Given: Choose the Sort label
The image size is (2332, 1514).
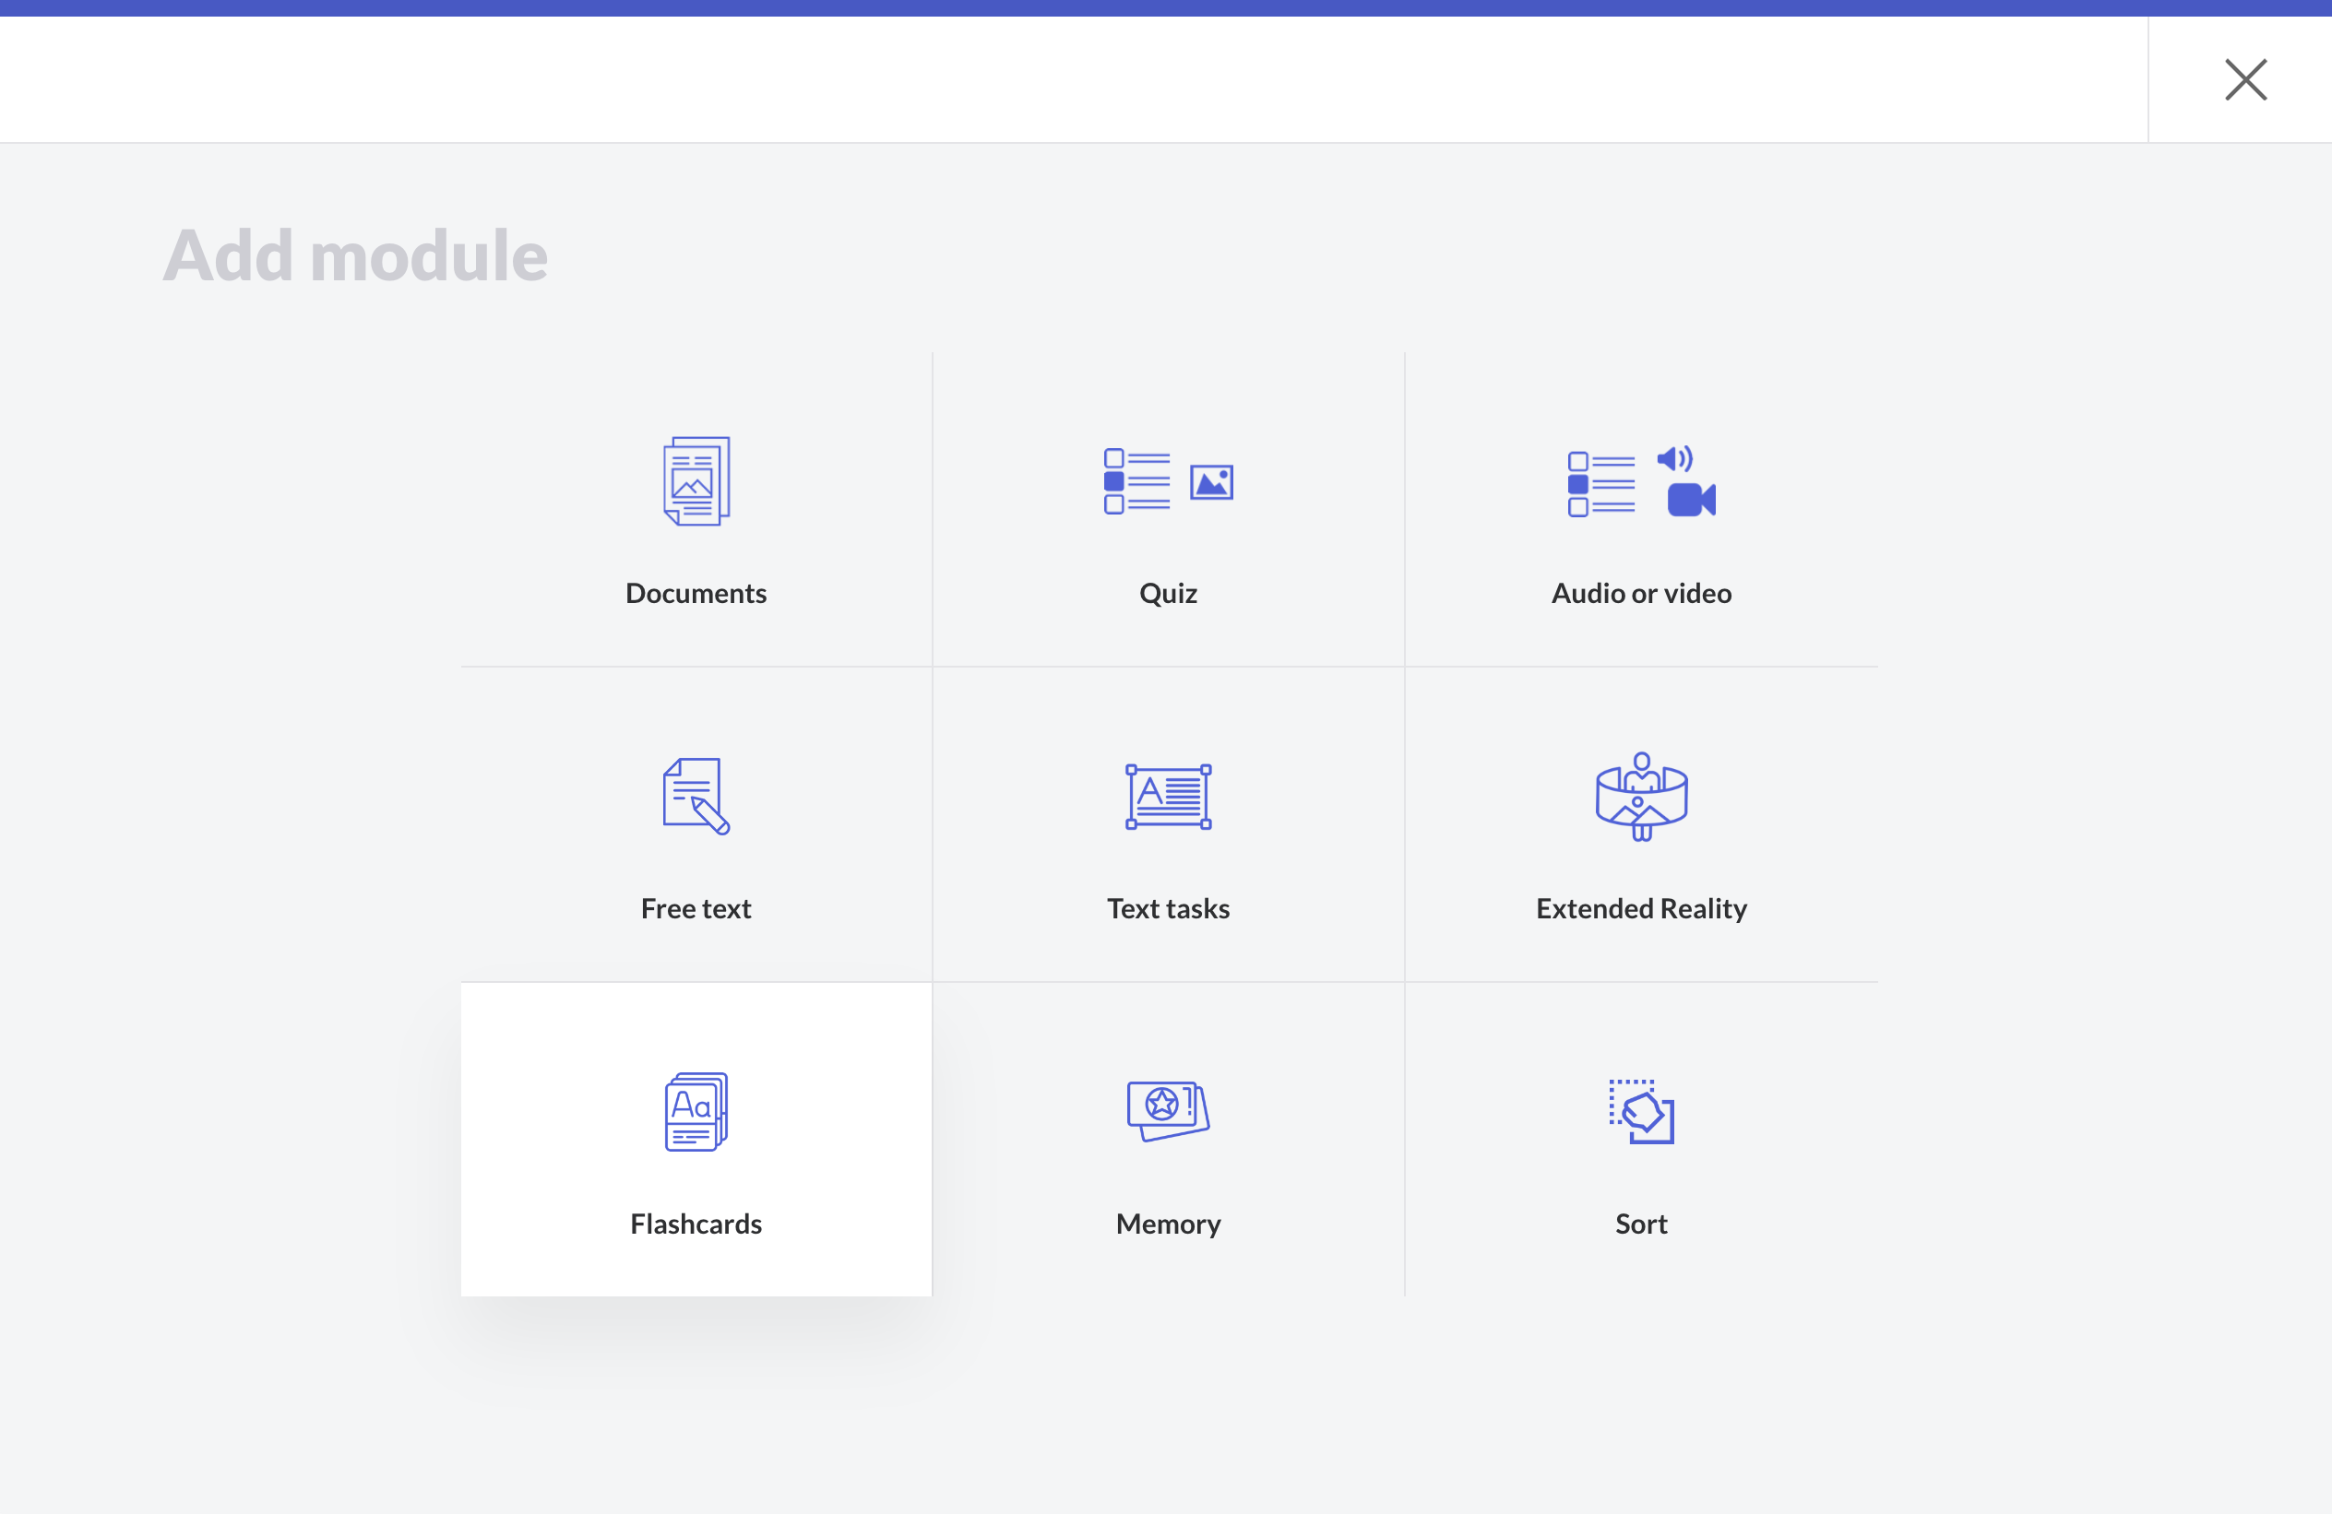Looking at the screenshot, I should tap(1641, 1224).
